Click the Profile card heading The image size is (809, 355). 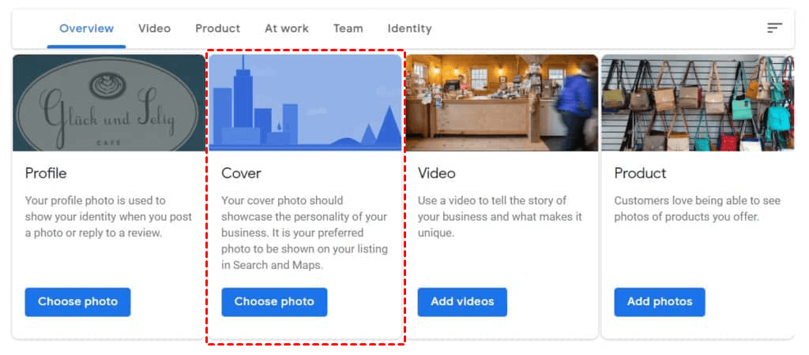46,173
